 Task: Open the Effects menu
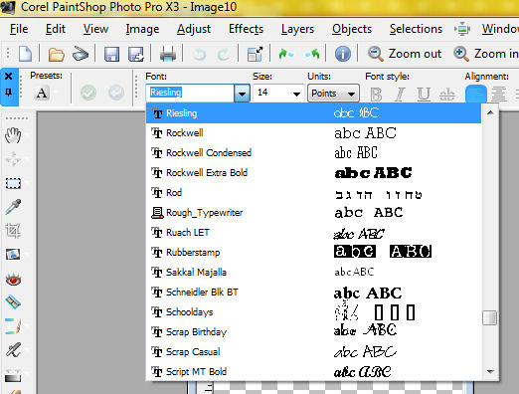pyautogui.click(x=246, y=29)
